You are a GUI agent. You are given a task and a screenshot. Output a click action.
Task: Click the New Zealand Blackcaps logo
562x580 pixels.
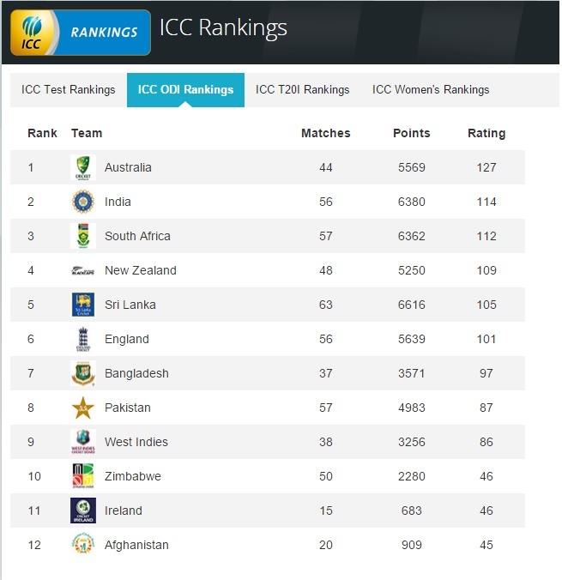[x=83, y=271]
